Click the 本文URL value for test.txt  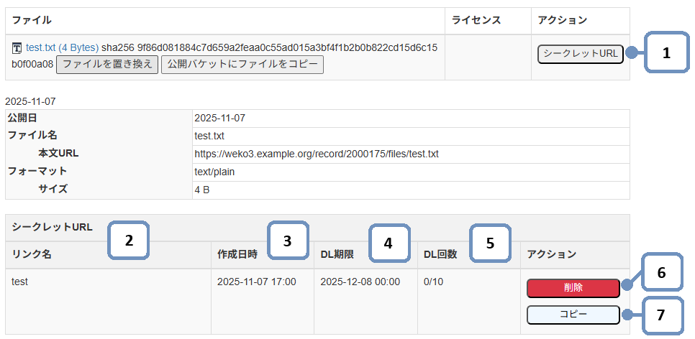point(317,154)
